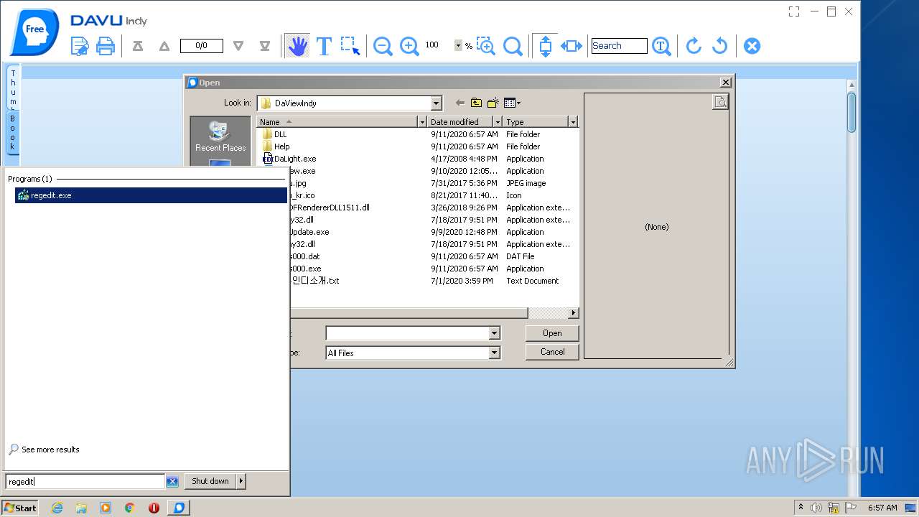Screen dimensions: 919x517
Task: Open Chrome from taskbar
Action: tap(130, 508)
